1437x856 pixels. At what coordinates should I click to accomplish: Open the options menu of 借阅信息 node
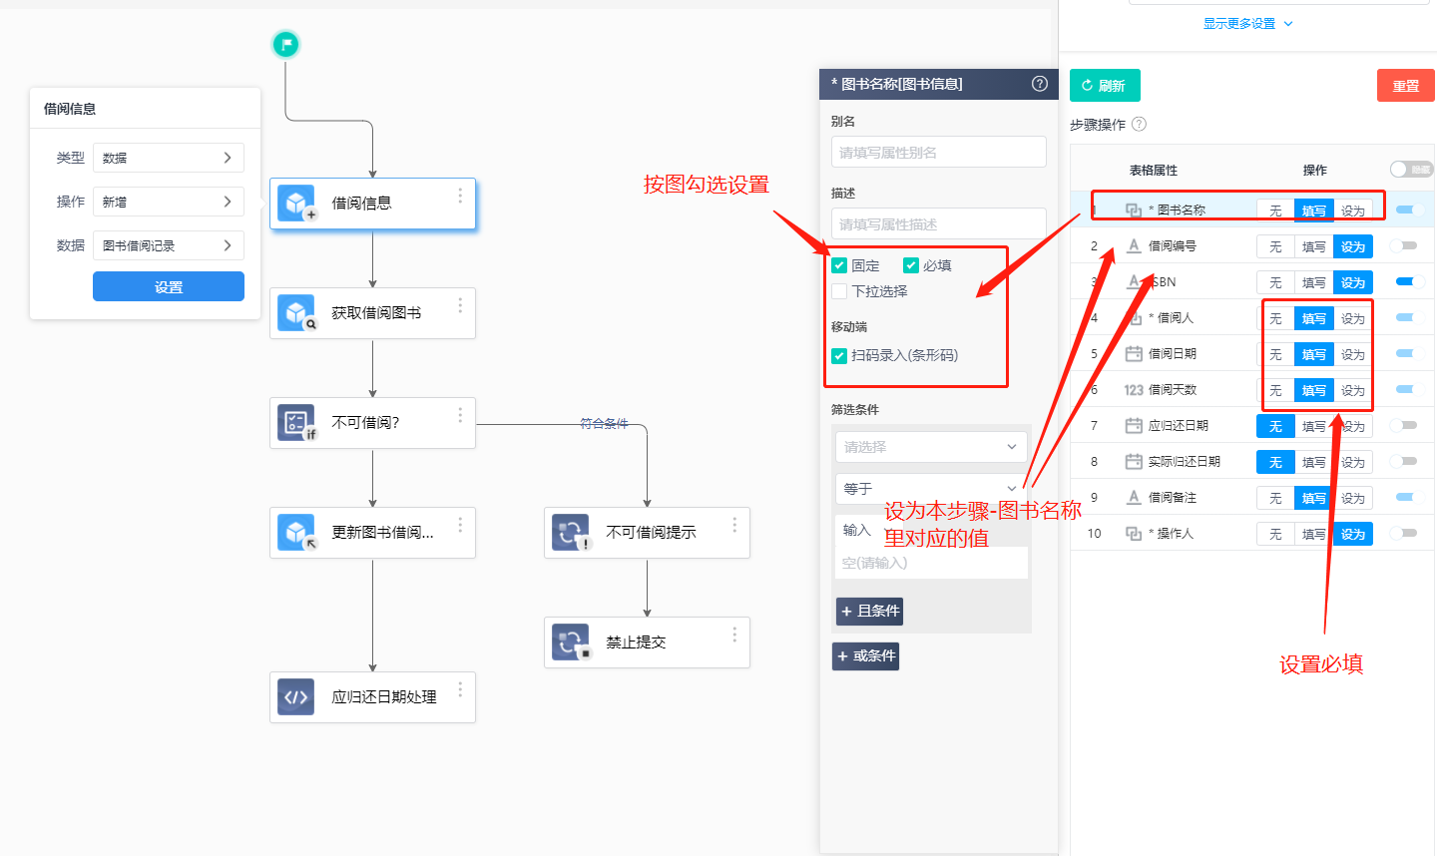pos(460,196)
